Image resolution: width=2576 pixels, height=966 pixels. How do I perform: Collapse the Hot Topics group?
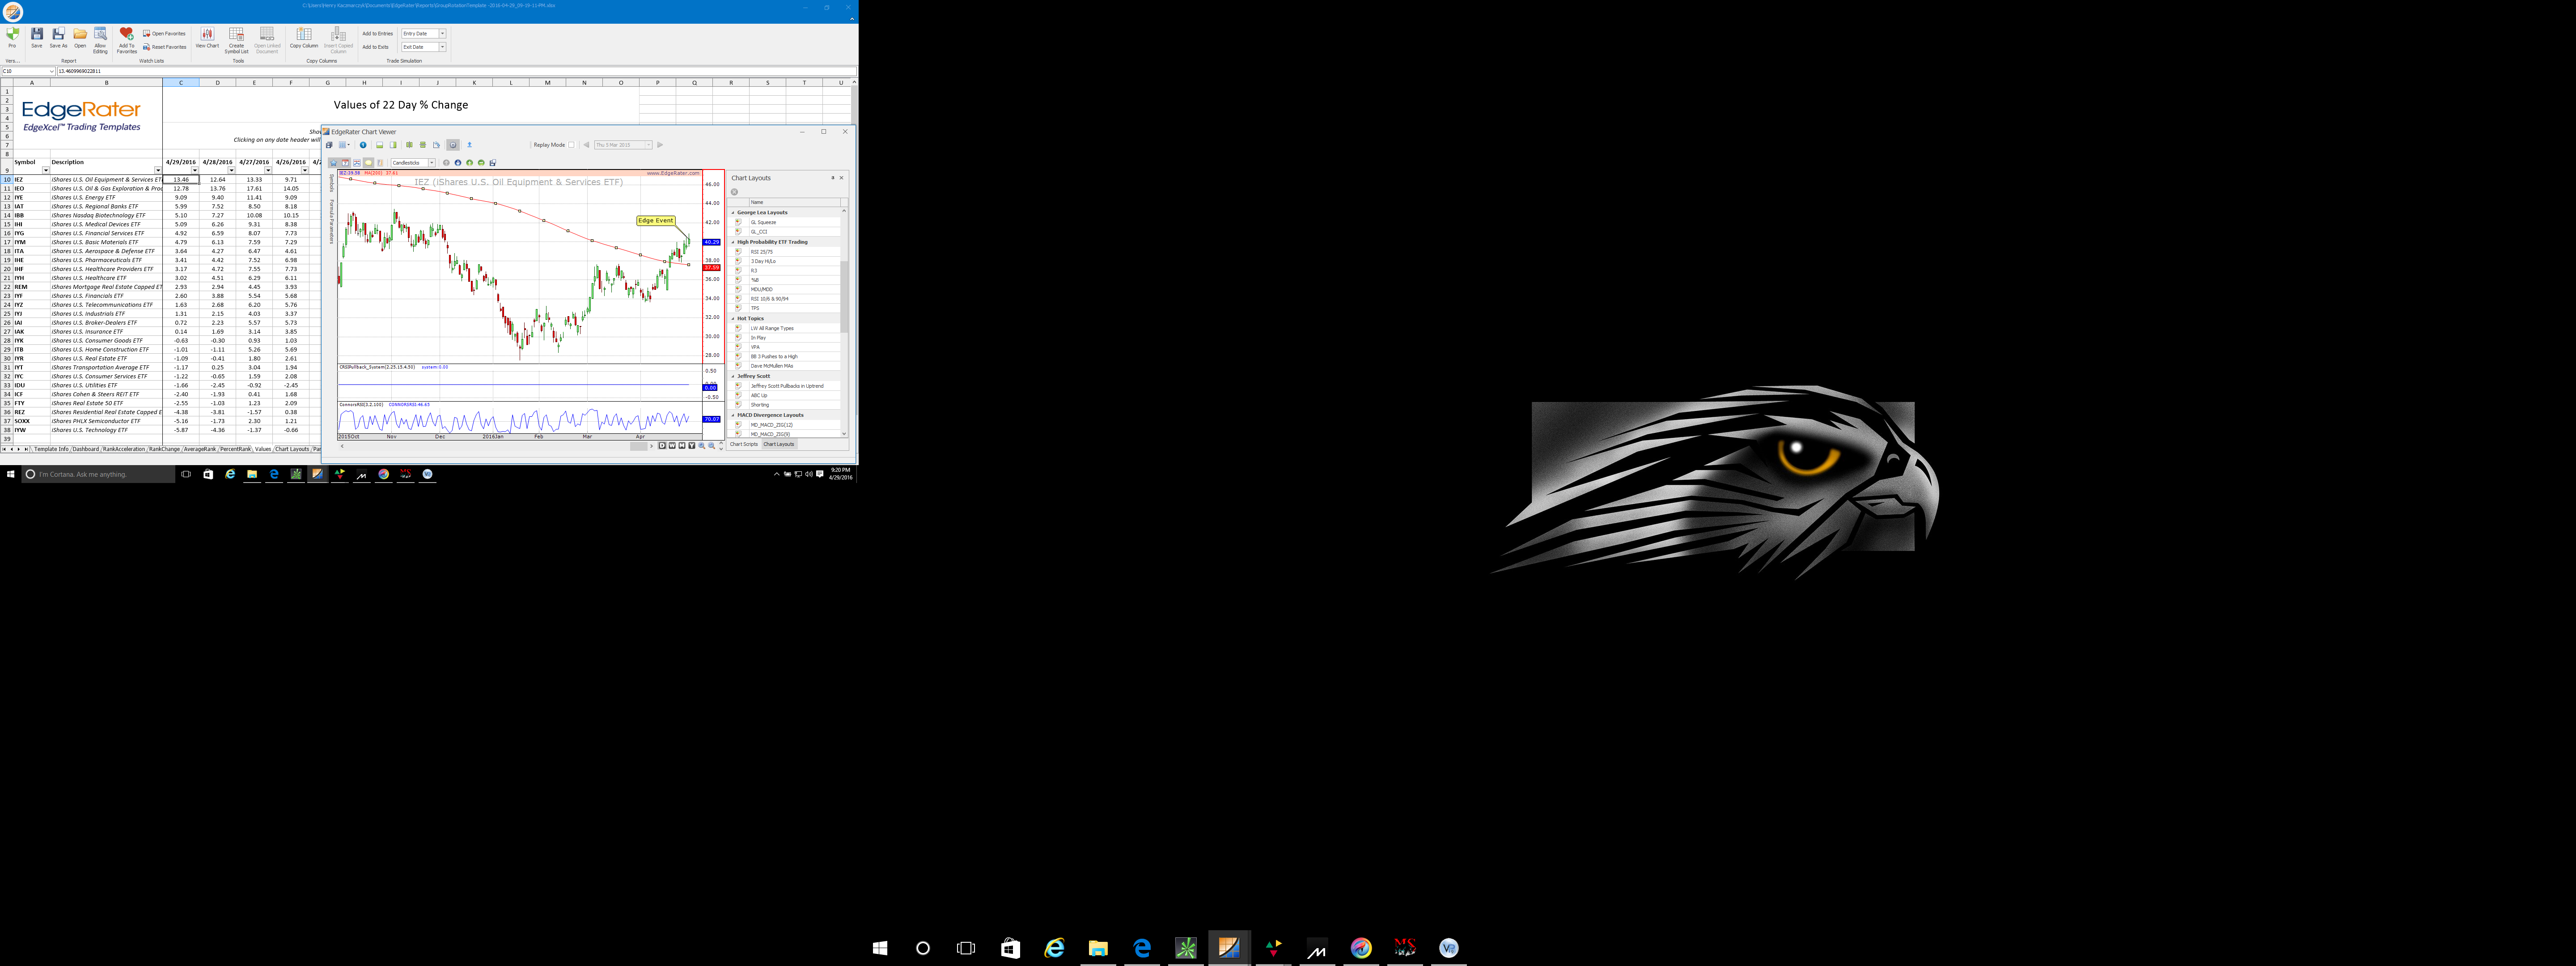[x=733, y=319]
